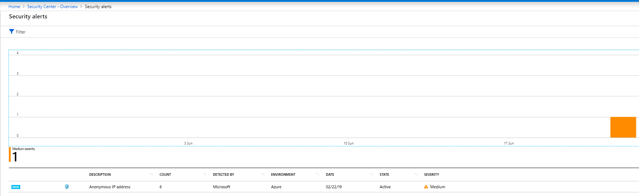This screenshot has width=639, height=196.
Task: Sort by Count using its sort arrows
Action: coord(205,174)
